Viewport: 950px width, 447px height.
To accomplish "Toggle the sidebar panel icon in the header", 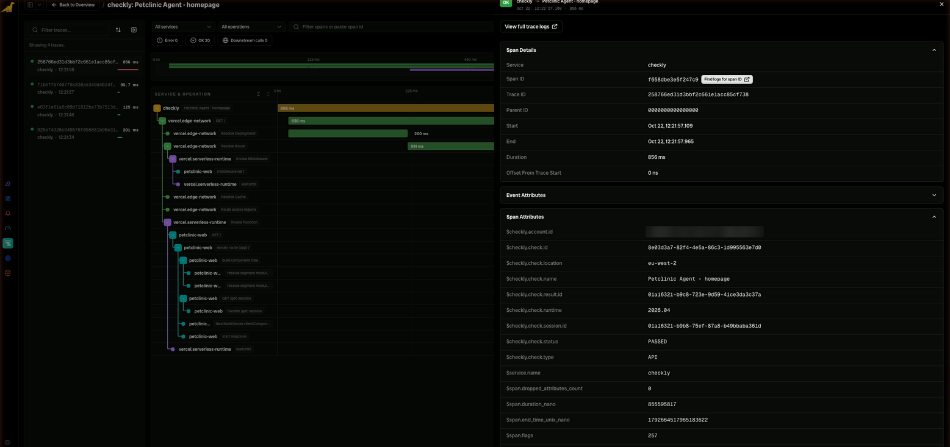I will pyautogui.click(x=31, y=5).
